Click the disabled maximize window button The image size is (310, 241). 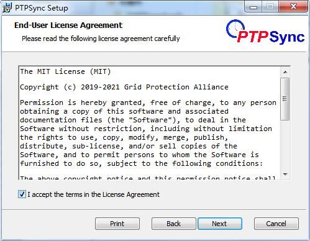point(270,7)
